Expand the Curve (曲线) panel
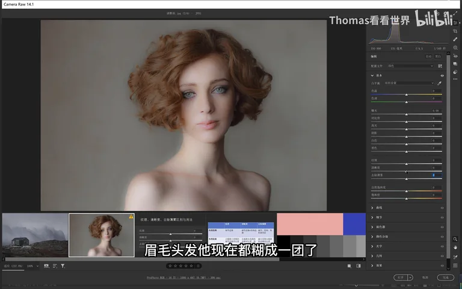The width and height of the screenshot is (462, 289). 372,208
